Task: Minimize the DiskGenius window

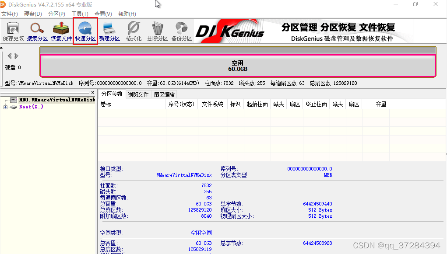Action: click(x=396, y=4)
